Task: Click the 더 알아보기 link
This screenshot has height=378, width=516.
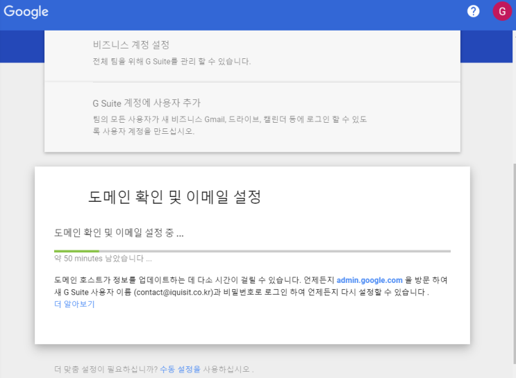Action: point(74,304)
